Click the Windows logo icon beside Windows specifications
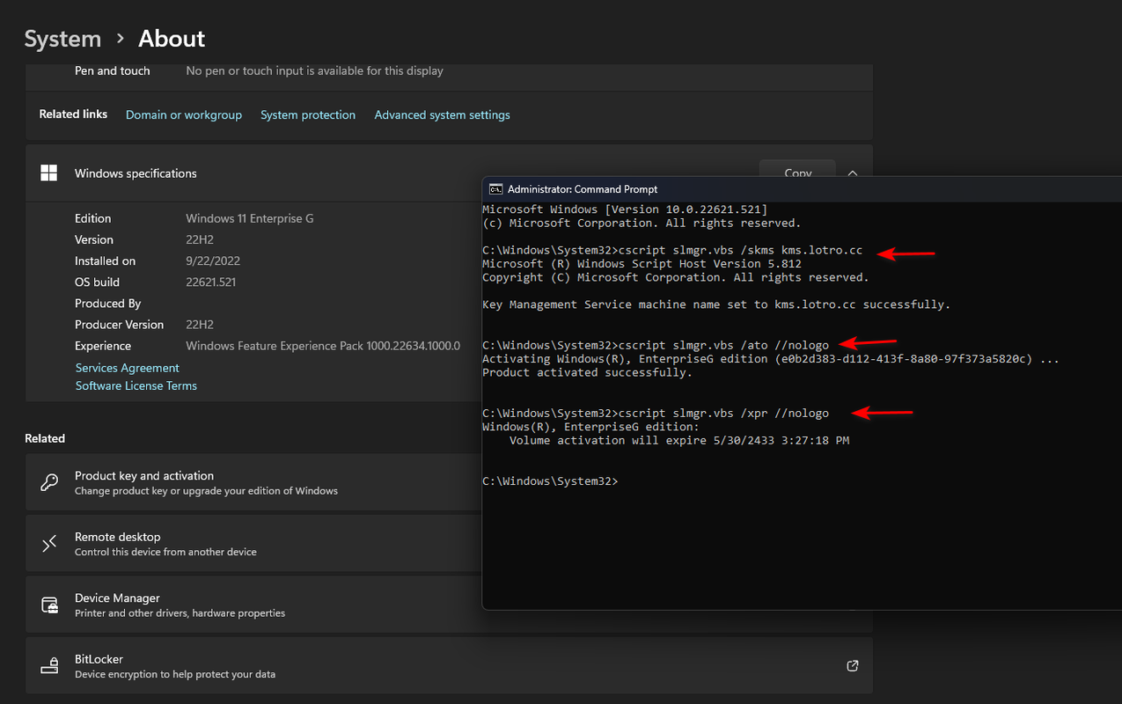Viewport: 1122px width, 704px height. pyautogui.click(x=49, y=173)
